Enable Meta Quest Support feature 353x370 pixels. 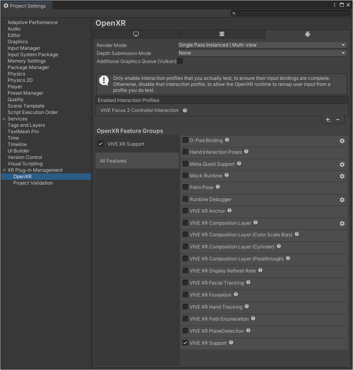pyautogui.click(x=185, y=164)
